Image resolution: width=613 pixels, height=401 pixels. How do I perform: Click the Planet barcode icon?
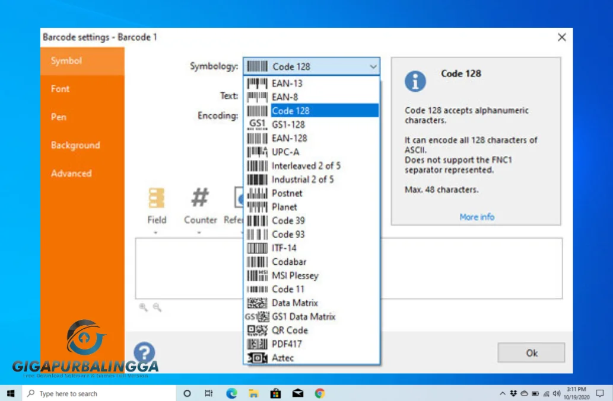tap(257, 207)
